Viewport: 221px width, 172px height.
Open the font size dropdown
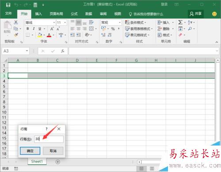[65, 22]
